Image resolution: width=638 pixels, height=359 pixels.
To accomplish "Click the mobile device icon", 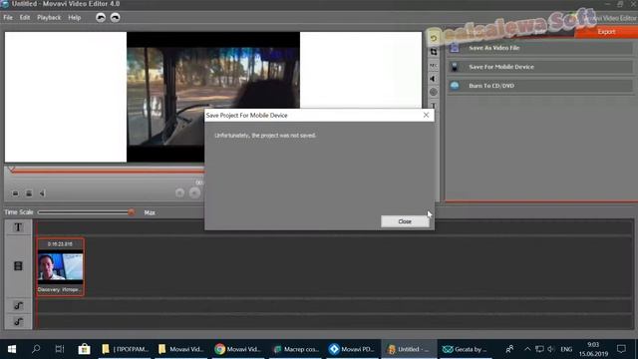I will pos(455,67).
